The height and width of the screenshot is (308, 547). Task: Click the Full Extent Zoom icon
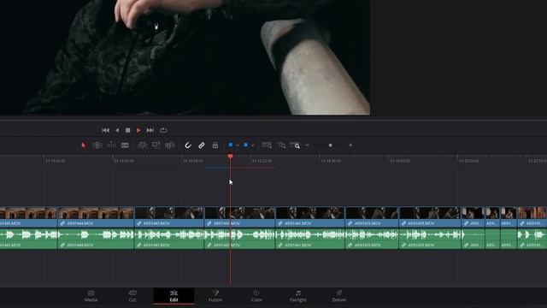(267, 145)
